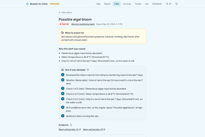This screenshot has height=137, width=205.
Task: Open the Ask page
Action: click(x=147, y=4)
